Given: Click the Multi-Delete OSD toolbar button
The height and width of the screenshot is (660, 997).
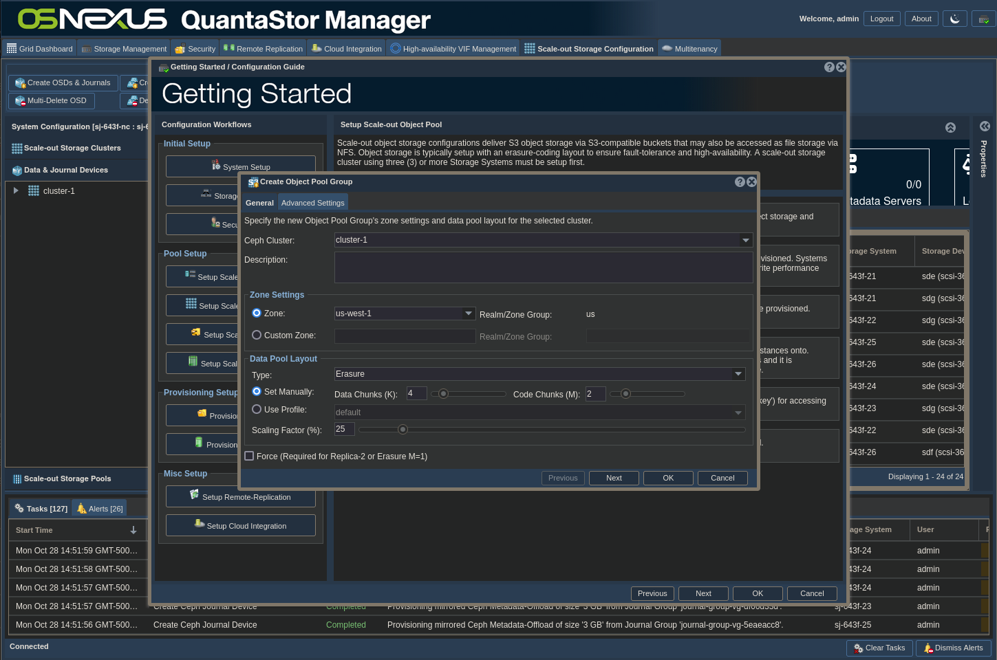Looking at the screenshot, I should tap(52, 101).
